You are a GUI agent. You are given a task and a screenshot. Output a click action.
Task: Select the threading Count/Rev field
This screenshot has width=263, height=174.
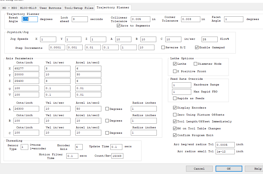tap(117, 156)
